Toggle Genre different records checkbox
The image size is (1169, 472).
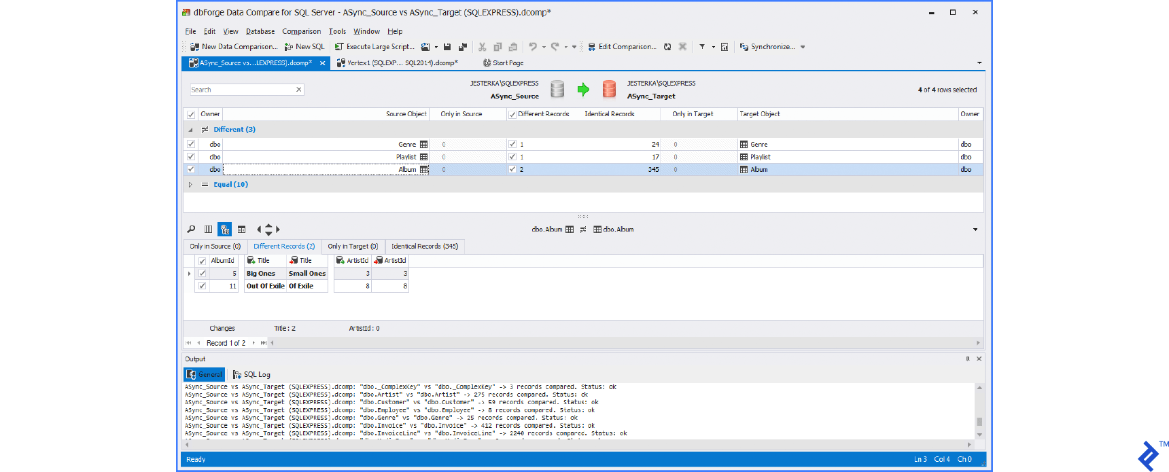tap(512, 144)
